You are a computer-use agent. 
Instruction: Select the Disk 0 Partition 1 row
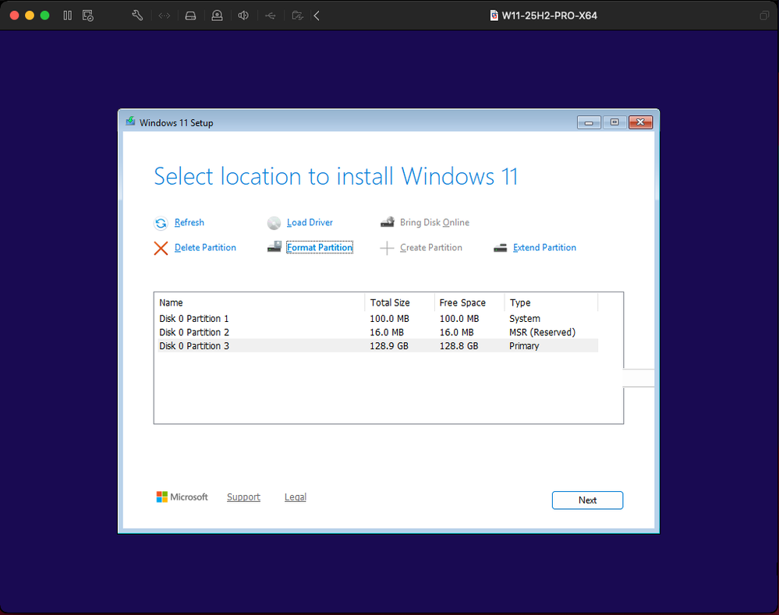[x=377, y=319]
